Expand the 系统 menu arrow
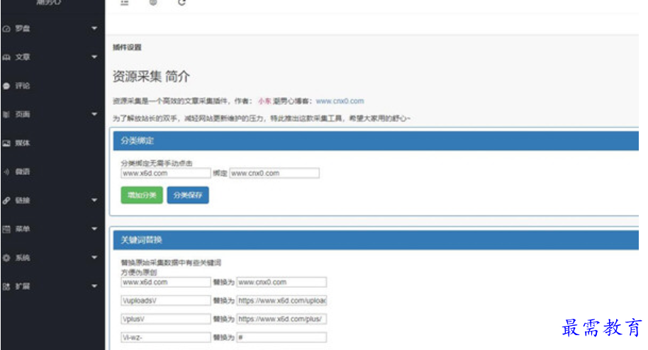 [x=94, y=257]
